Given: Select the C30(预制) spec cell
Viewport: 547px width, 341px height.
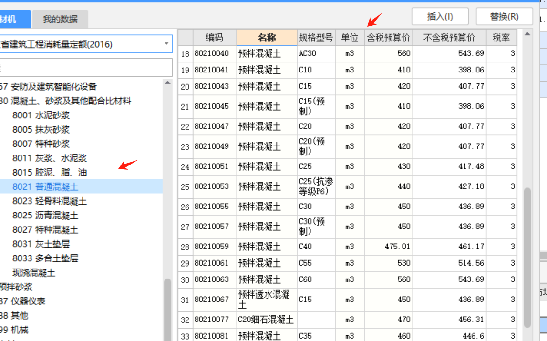Looking at the screenshot, I should click(316, 227).
